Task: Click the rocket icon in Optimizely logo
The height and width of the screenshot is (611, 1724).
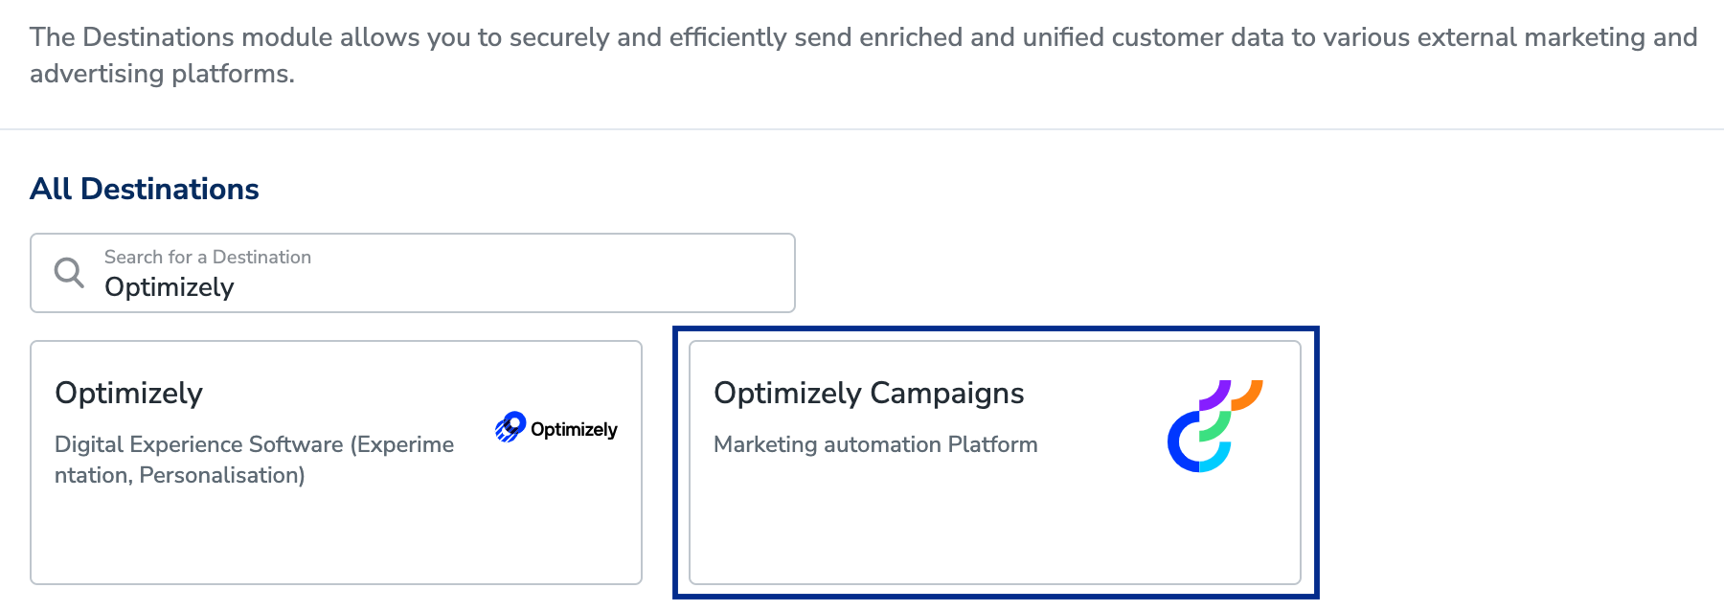Action: (511, 426)
